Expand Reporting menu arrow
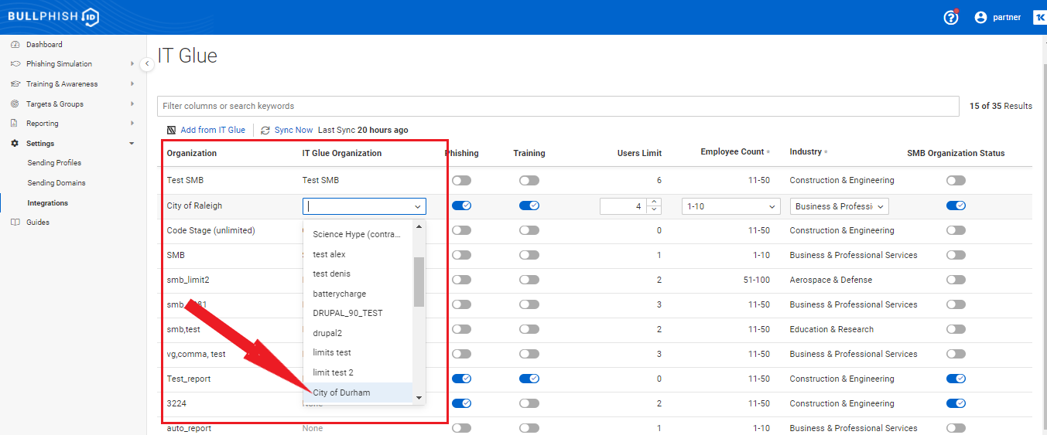Image resolution: width=1047 pixels, height=435 pixels. point(132,124)
